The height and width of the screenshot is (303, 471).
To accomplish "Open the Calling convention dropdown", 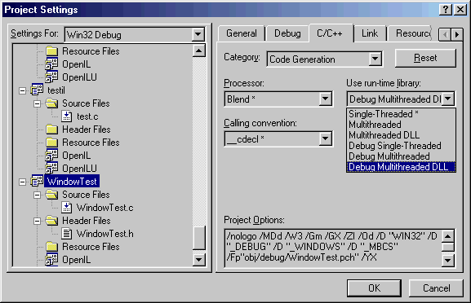I will (x=325, y=138).
